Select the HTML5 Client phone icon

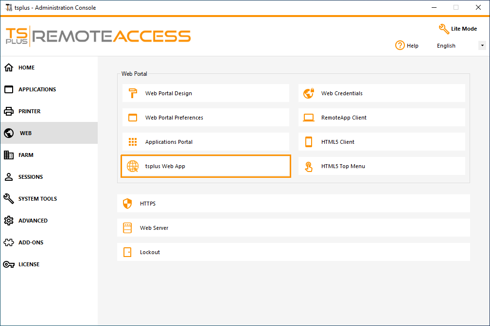308,141
